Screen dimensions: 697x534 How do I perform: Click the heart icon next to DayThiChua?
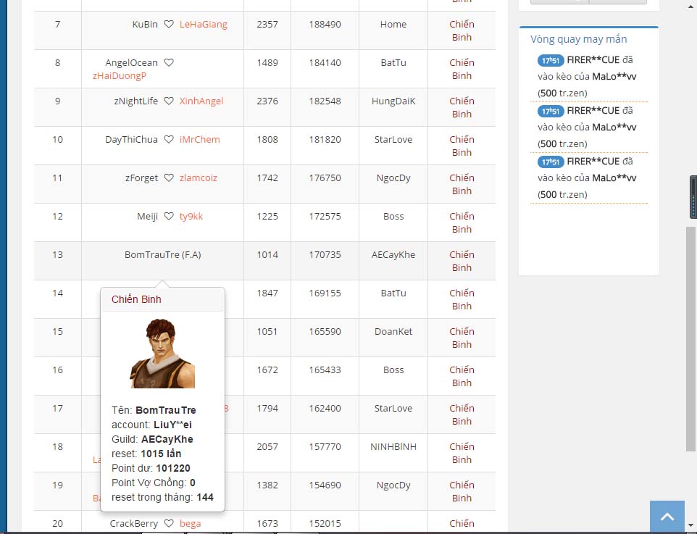[x=169, y=140]
